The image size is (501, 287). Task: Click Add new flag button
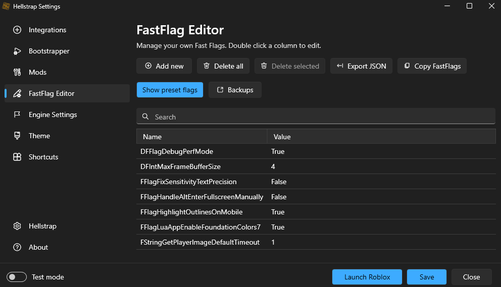(x=164, y=66)
